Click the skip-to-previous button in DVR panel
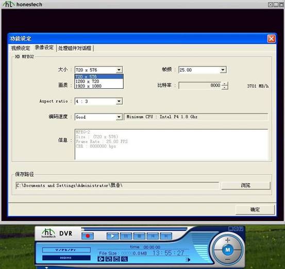Image resolution: width=285 pixels, height=269 pixels. 153,236
